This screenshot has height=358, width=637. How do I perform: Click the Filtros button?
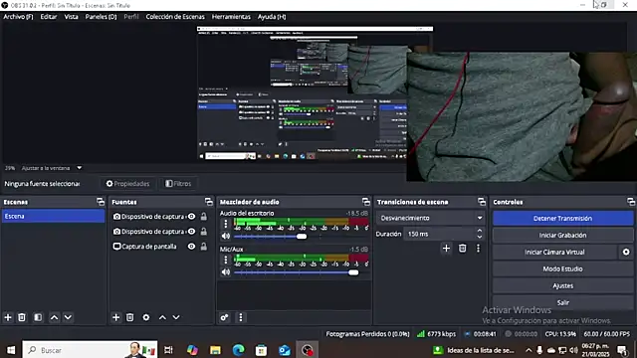[x=178, y=183]
